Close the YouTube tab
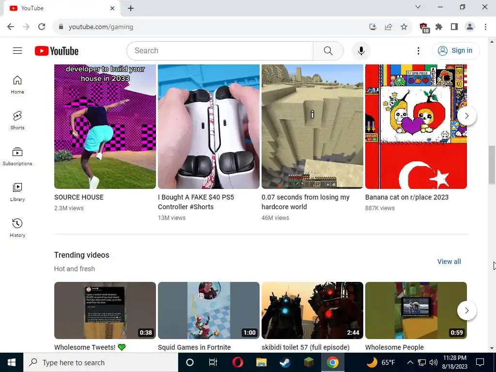The height and width of the screenshot is (372, 496). [x=112, y=8]
